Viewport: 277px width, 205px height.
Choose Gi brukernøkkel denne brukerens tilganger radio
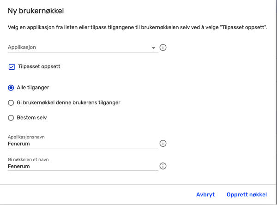[11, 102]
